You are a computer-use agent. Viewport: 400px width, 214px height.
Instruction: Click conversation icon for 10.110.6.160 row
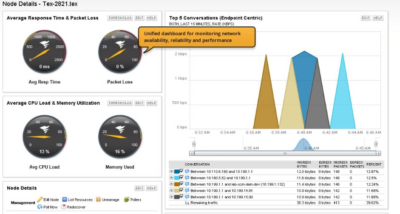point(187,172)
